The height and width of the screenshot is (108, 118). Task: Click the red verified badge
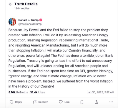[41, 20]
